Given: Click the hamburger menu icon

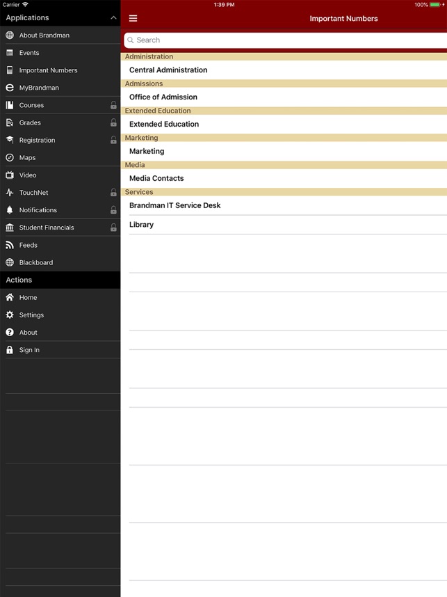Looking at the screenshot, I should pyautogui.click(x=133, y=19).
